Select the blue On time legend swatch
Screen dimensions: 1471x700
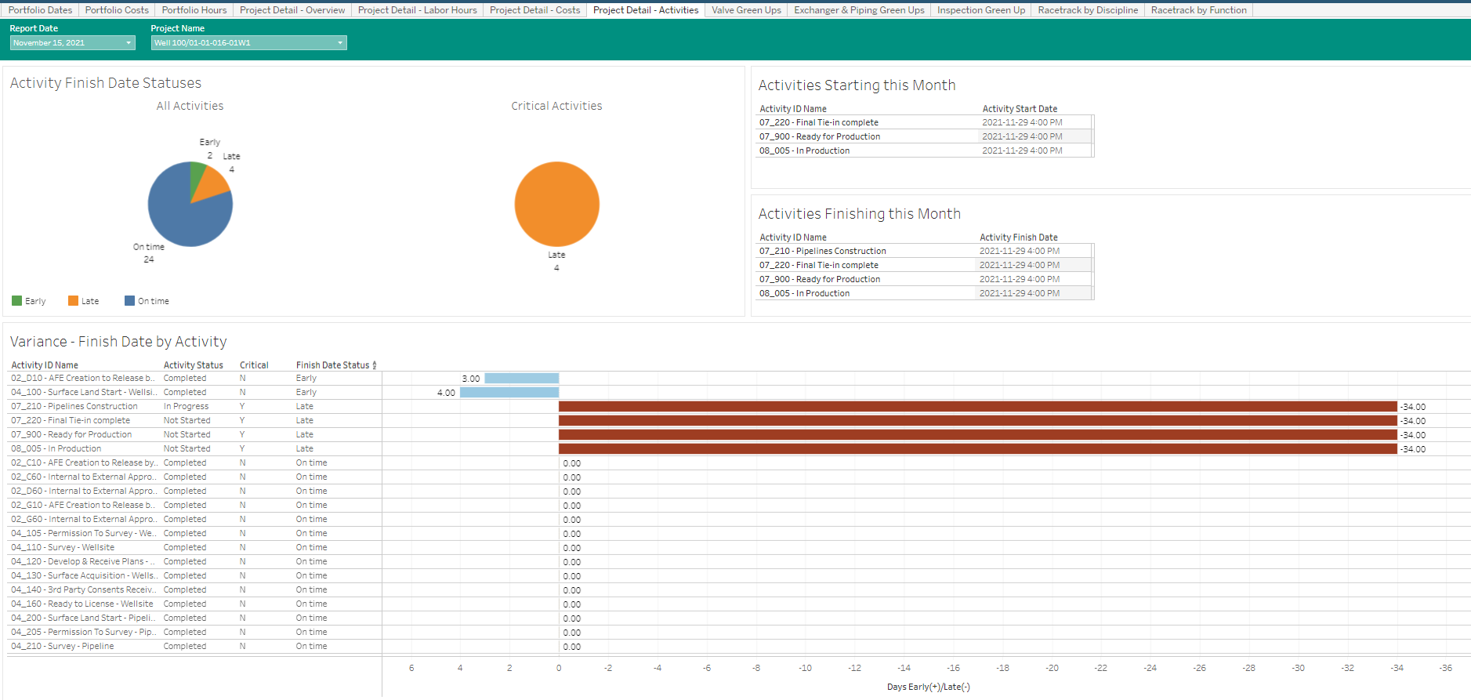129,301
